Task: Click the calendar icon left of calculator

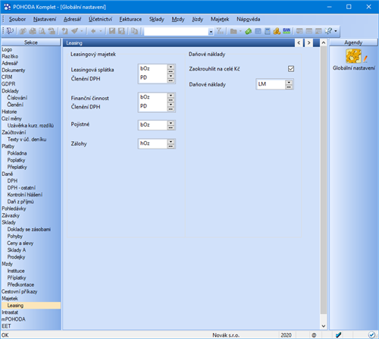Action: (x=258, y=31)
